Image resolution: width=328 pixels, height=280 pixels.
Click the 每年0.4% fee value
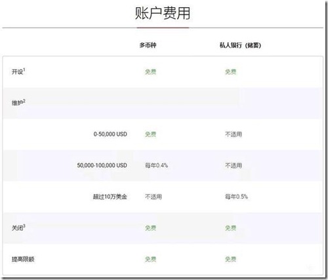coord(156,165)
